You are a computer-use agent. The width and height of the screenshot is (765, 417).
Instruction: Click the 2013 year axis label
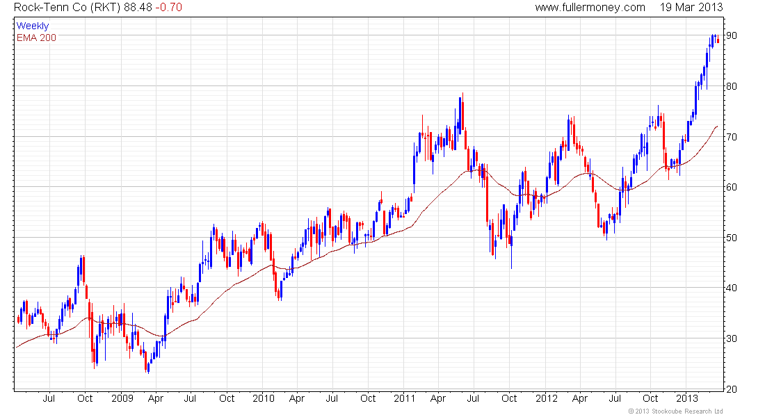pos(687,398)
